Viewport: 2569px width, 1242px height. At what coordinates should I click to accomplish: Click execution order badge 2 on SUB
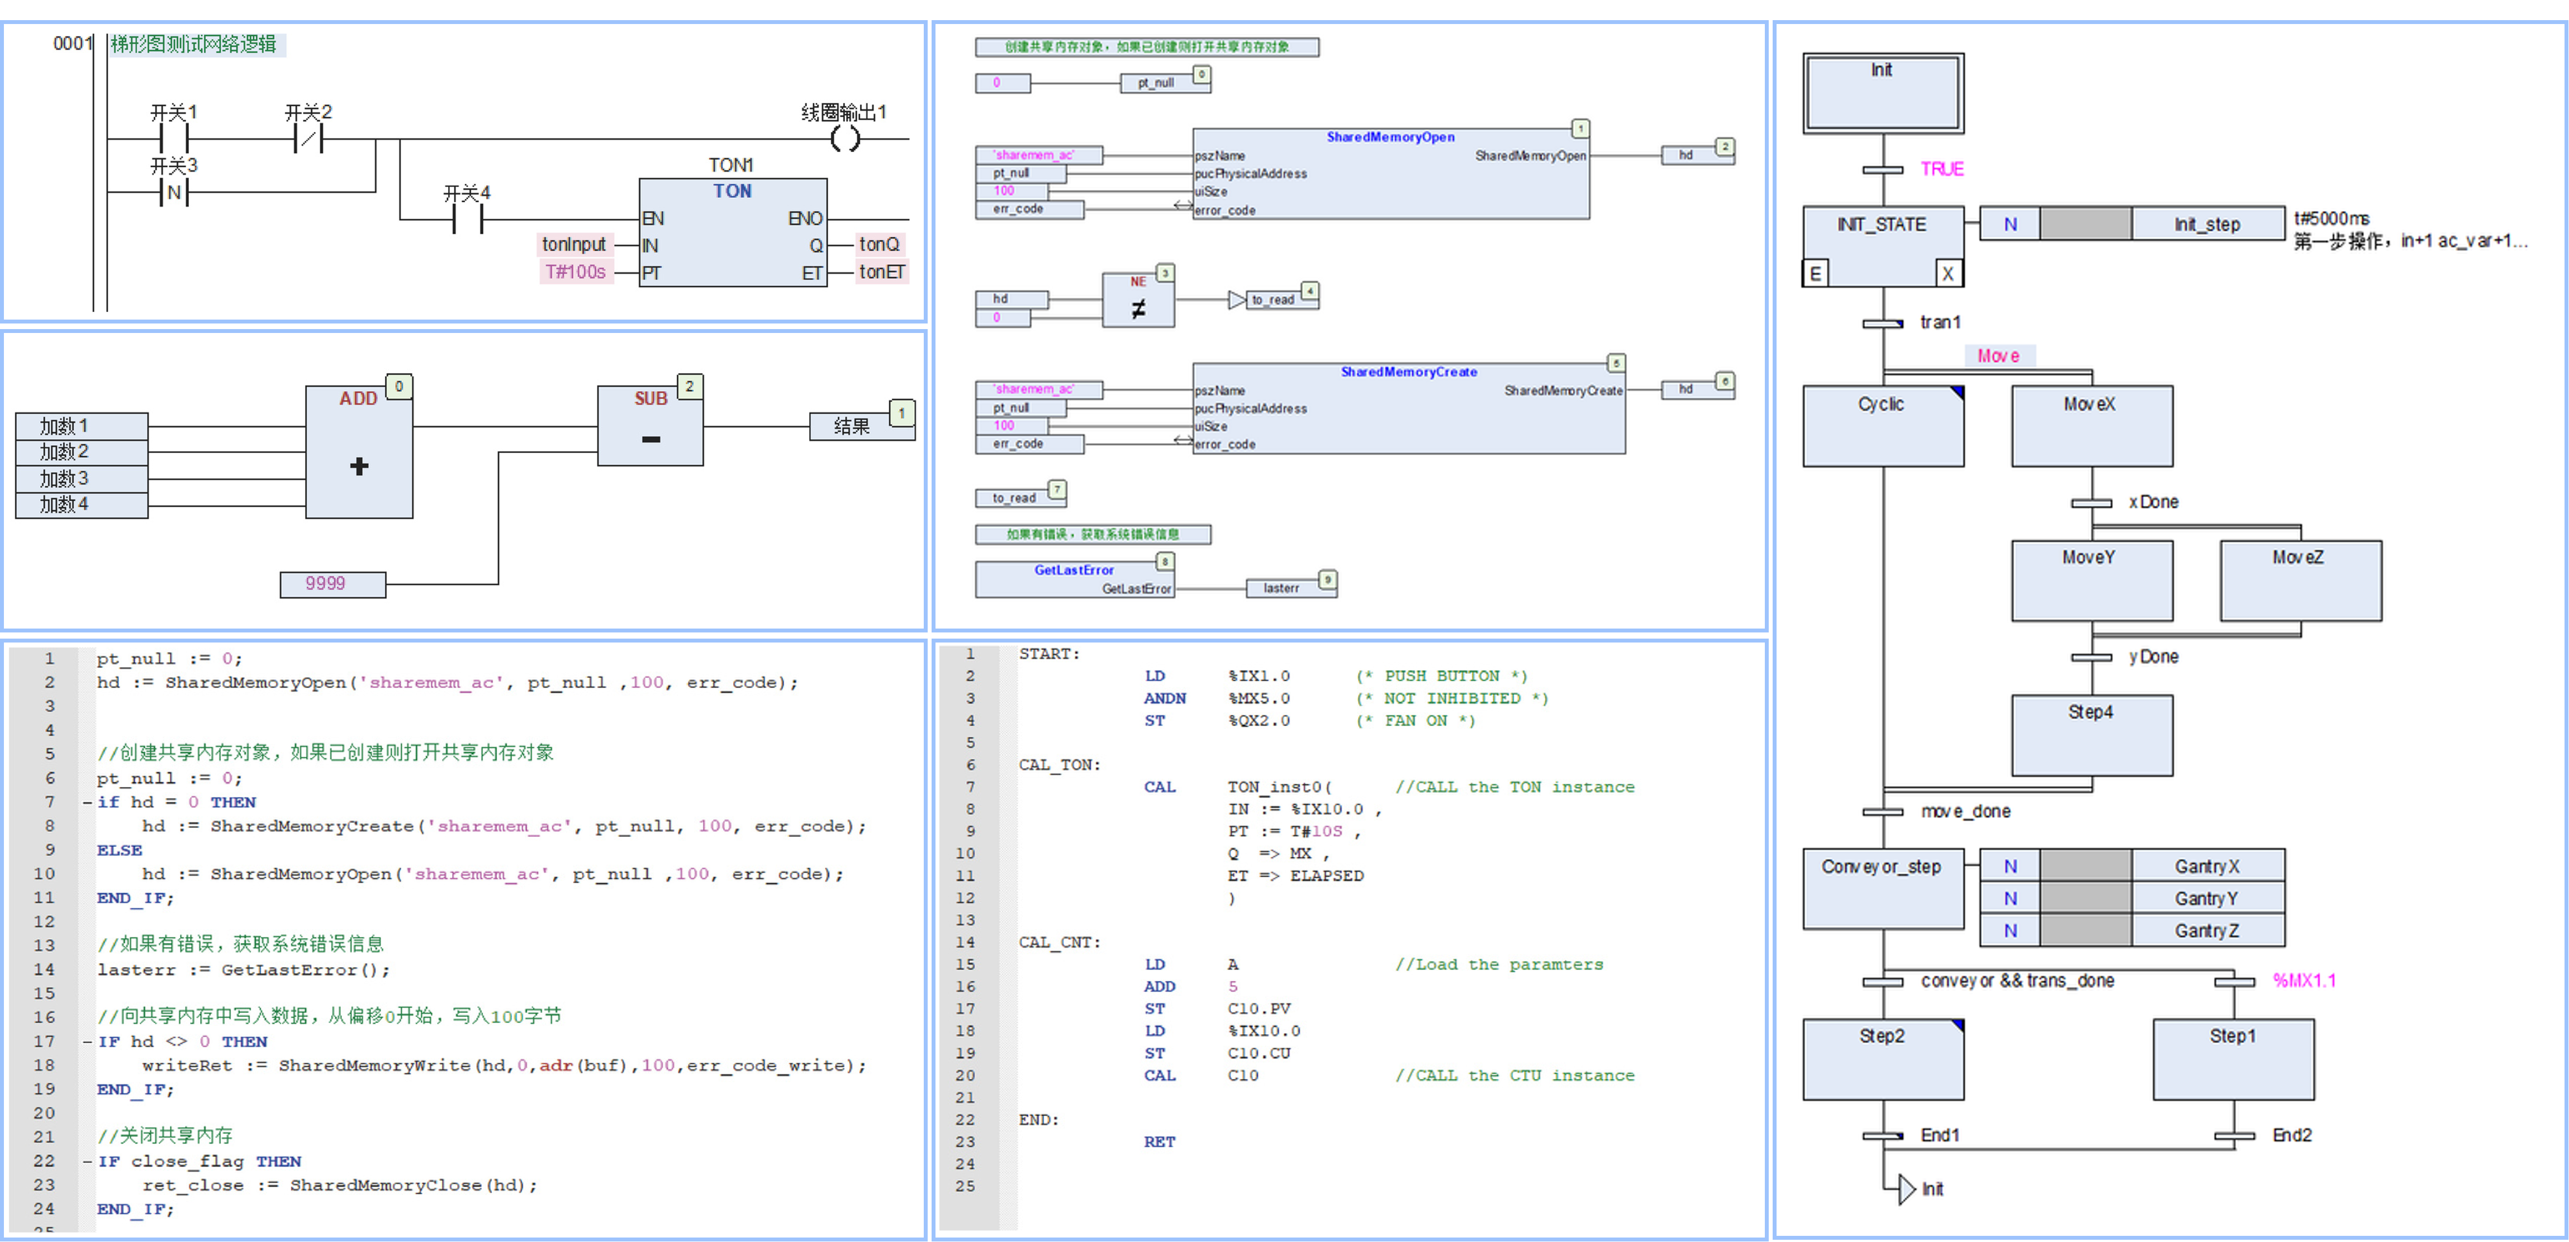pyautogui.click(x=689, y=386)
